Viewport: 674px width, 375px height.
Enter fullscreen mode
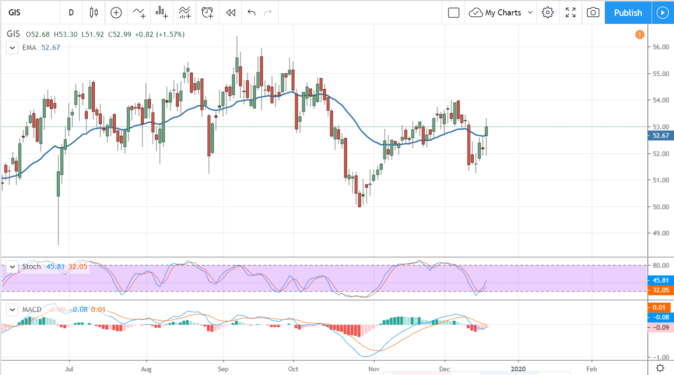(x=570, y=13)
